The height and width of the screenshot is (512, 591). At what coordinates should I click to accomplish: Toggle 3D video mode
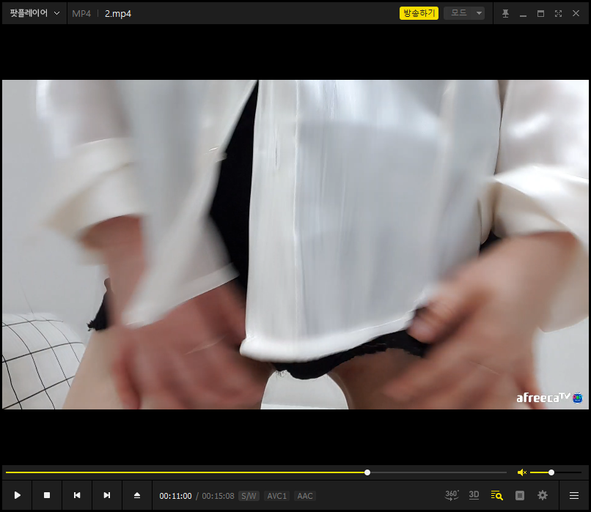(x=474, y=495)
